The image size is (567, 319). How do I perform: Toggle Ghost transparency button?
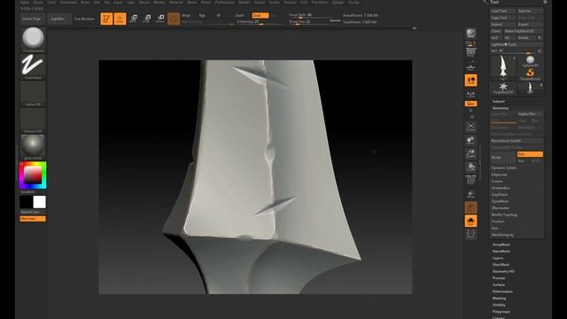tap(470, 207)
